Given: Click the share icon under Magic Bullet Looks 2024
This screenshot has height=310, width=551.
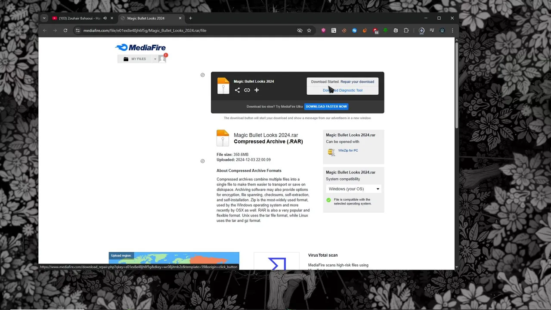Looking at the screenshot, I should [x=237, y=90].
